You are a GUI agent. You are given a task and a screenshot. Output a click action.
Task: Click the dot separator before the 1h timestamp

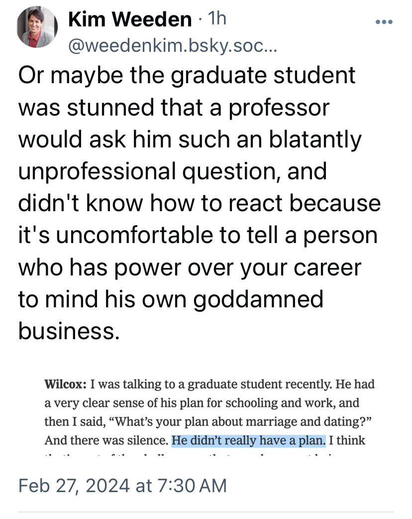(200, 19)
